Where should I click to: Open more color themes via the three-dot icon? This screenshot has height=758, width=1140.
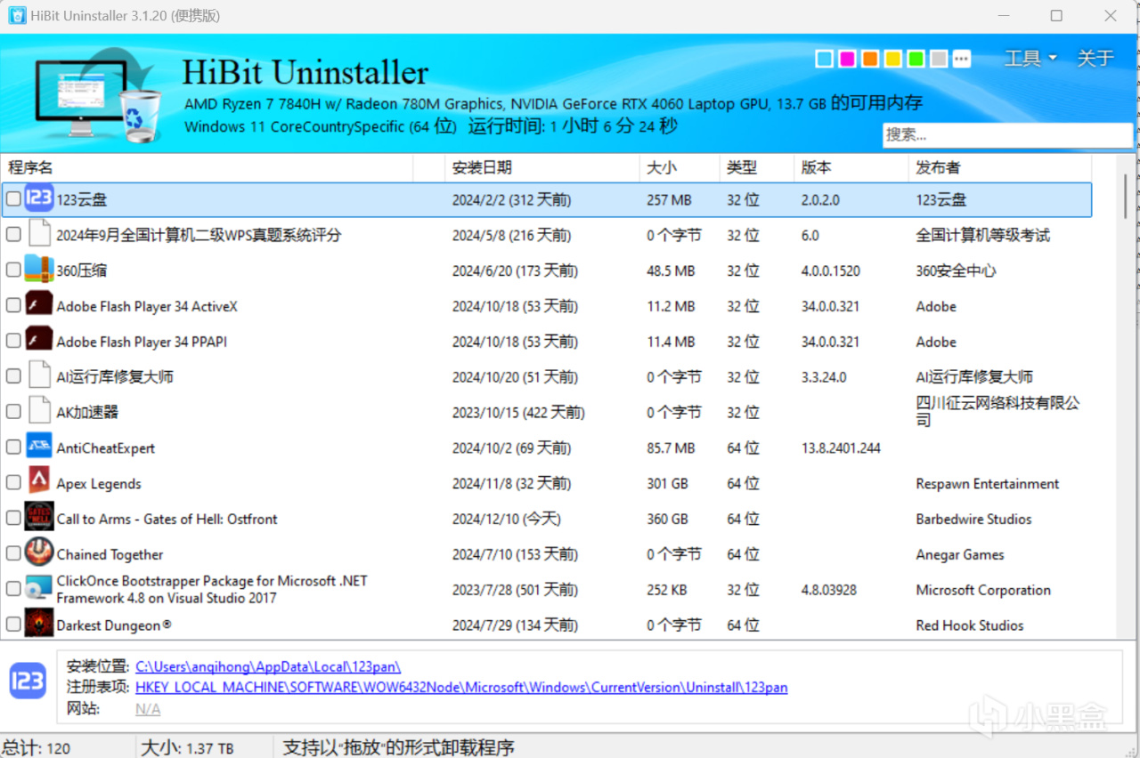click(962, 59)
